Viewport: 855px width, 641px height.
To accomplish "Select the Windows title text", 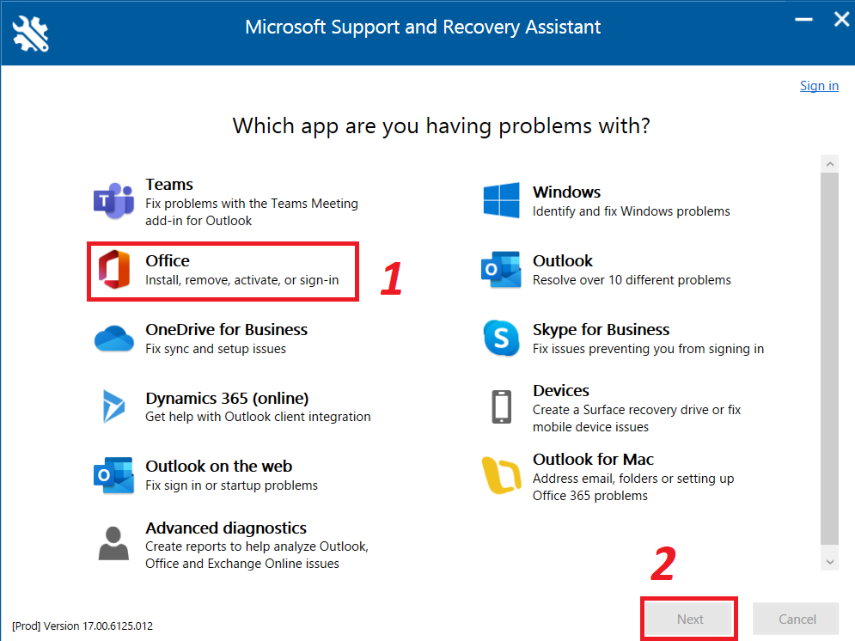I will [566, 192].
